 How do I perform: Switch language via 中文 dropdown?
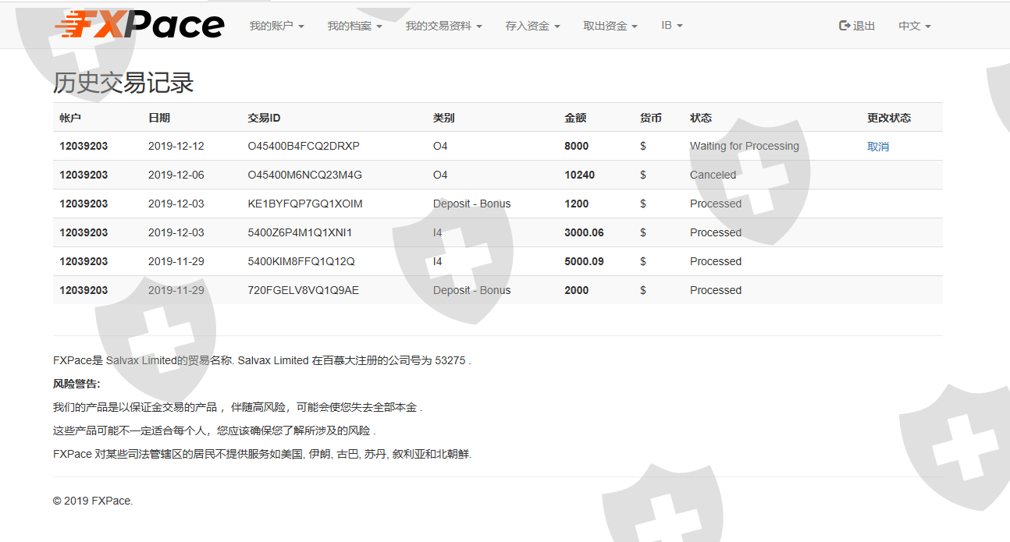point(914,26)
